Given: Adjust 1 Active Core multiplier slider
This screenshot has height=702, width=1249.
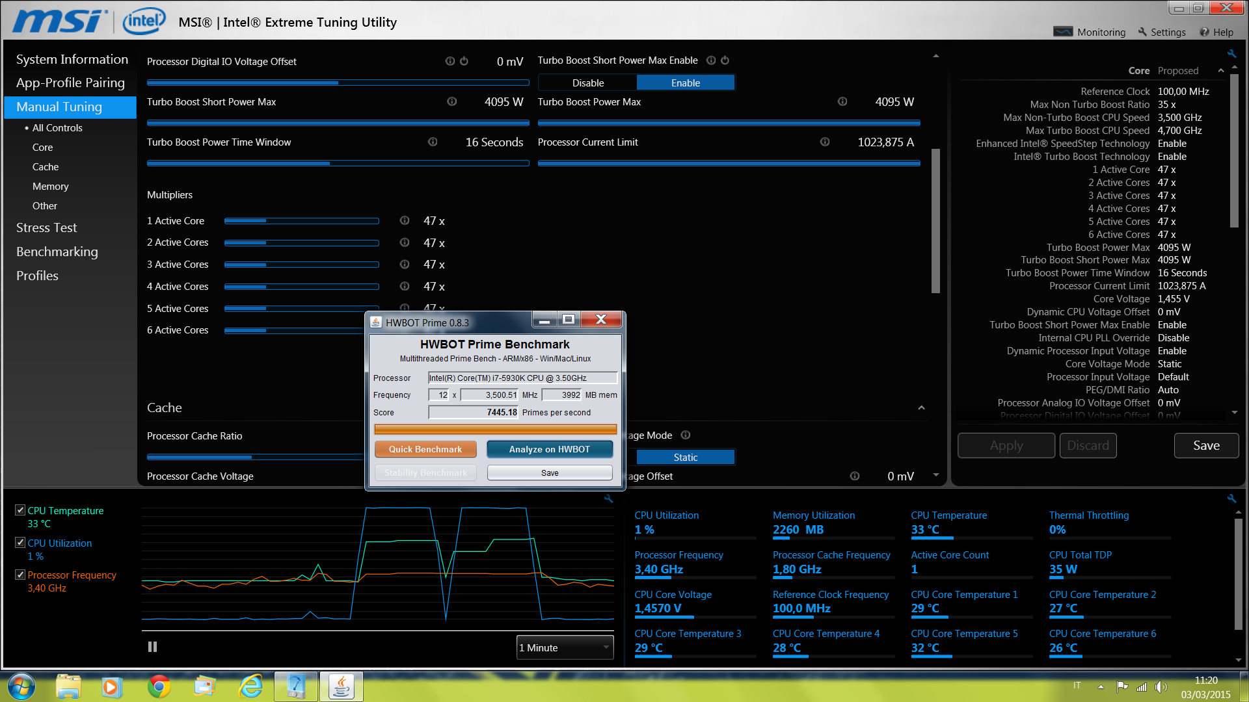Looking at the screenshot, I should [x=302, y=221].
